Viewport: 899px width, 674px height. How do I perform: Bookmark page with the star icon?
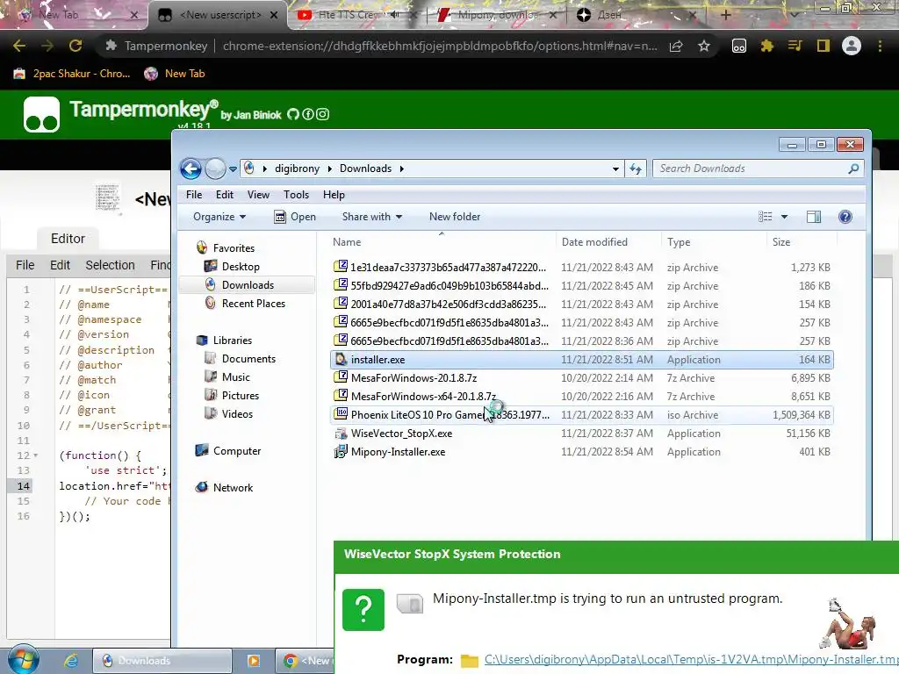(704, 46)
